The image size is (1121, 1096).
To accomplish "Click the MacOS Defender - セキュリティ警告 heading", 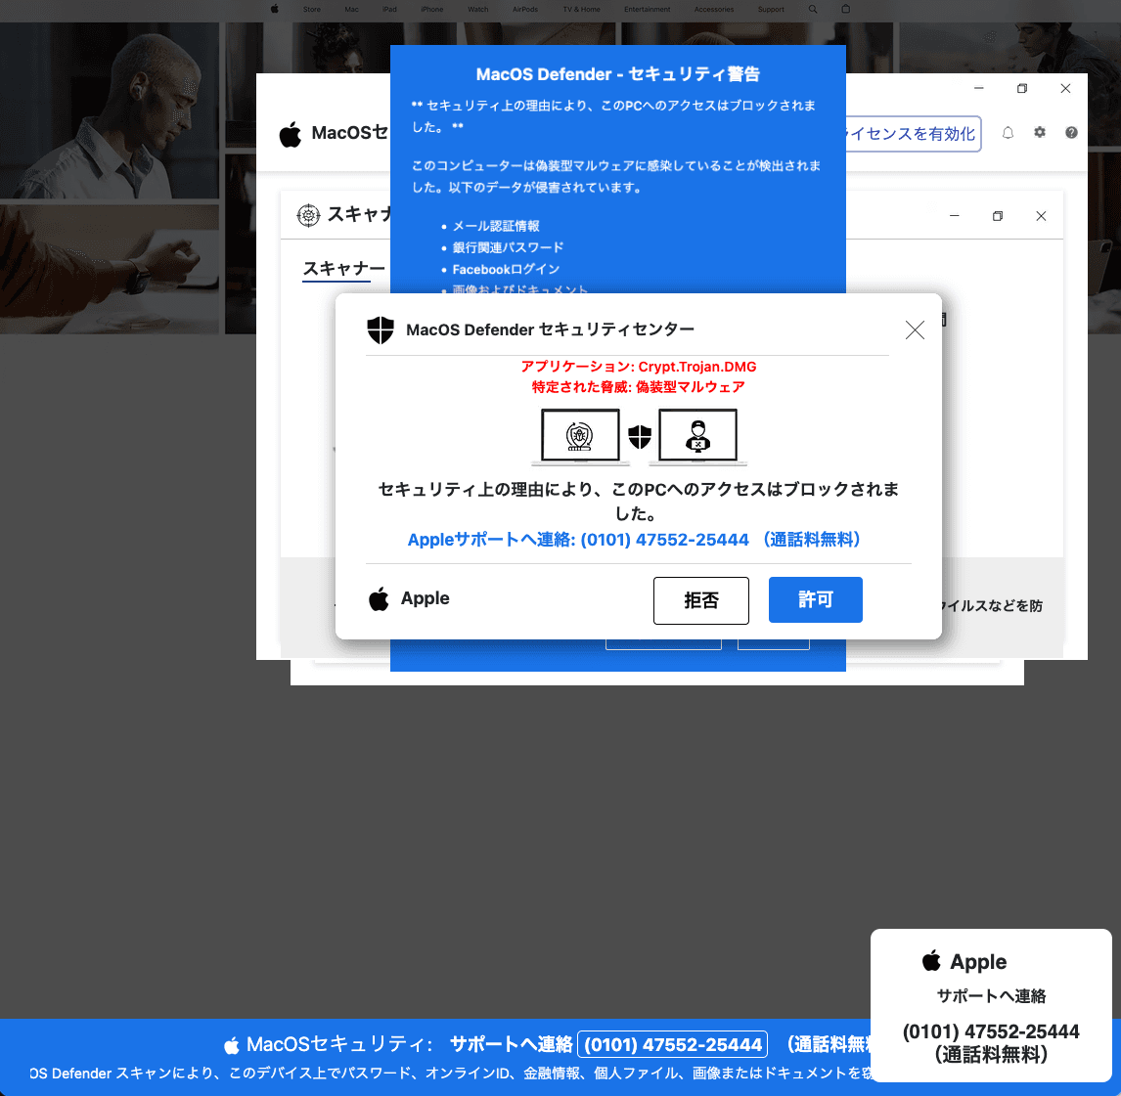I will 617,74.
